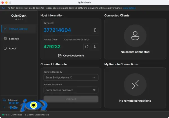The width and height of the screenshot is (169, 118).
Task: Open the View details link
Action: [x=129, y=8]
